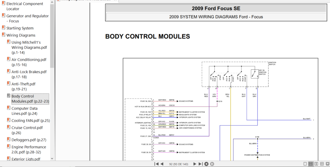Open Anti-Lock Brakes.pdf bookmark
Image resolution: width=330 pixels, height=167 pixels.
coord(29,74)
